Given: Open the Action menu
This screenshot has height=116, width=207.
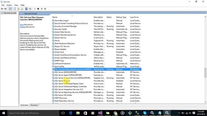Looking at the screenshot, I should coord(9,5).
